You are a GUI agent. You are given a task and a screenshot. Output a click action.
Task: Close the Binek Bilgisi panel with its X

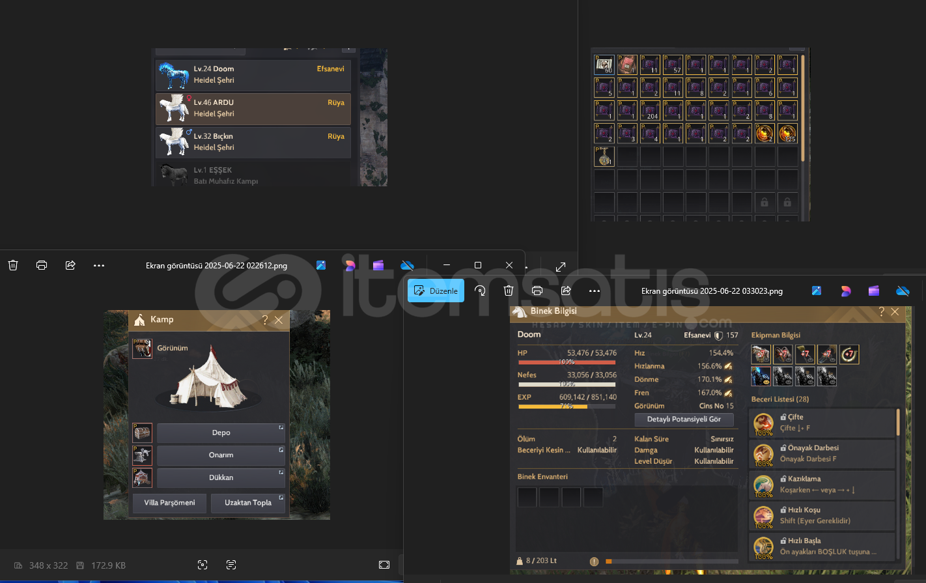click(x=895, y=312)
